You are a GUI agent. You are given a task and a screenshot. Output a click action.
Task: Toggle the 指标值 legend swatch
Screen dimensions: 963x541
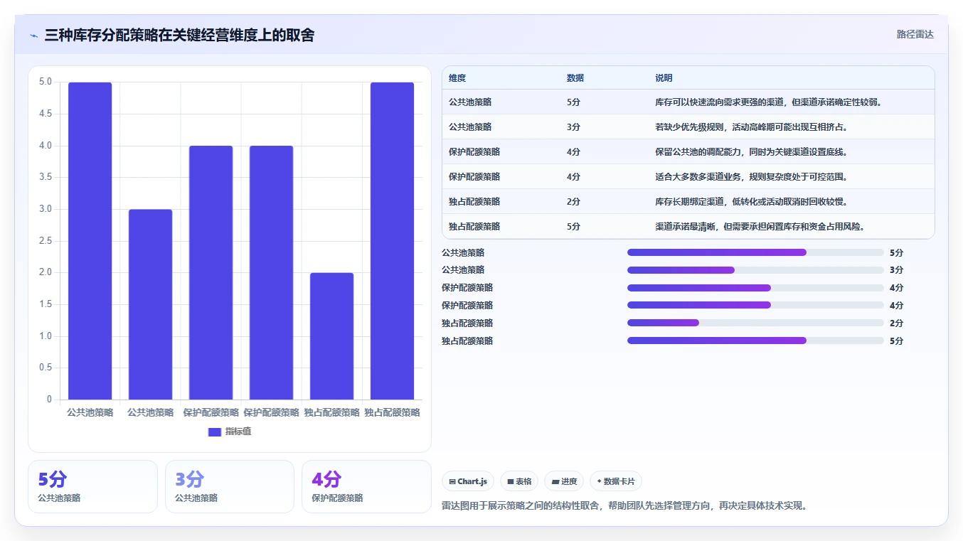[x=215, y=432]
